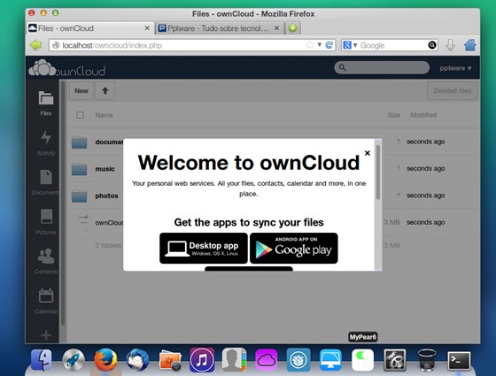The width and height of the screenshot is (496, 376).
Task: Expand the ppiware user menu
Action: (x=455, y=68)
